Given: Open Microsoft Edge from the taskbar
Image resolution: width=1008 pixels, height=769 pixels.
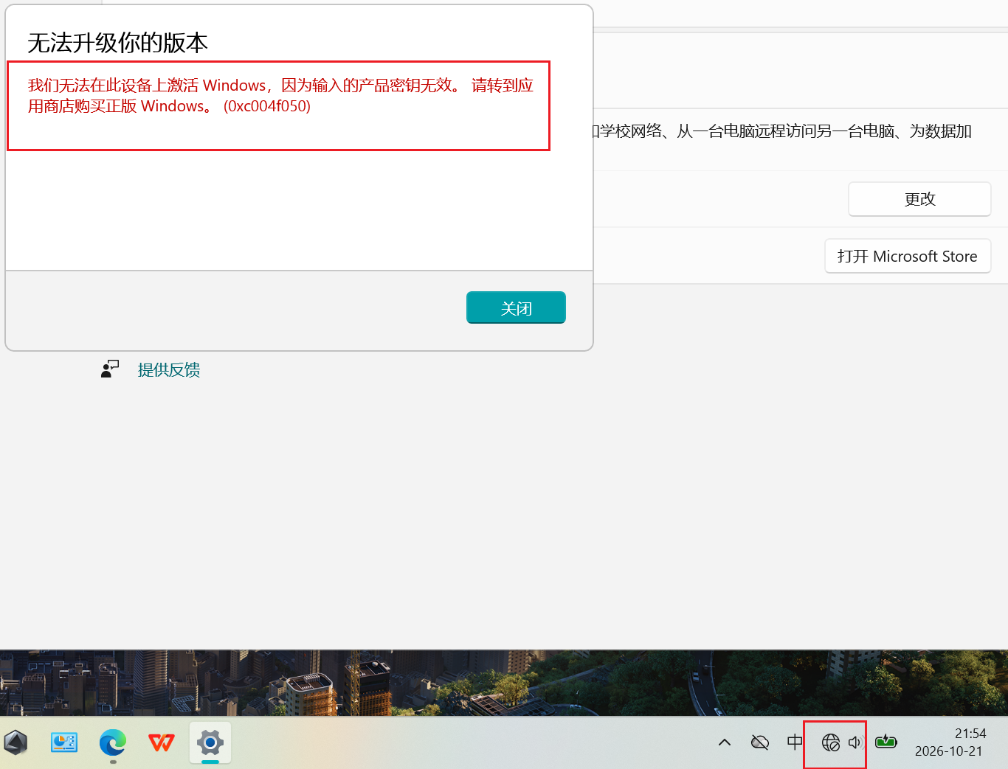Looking at the screenshot, I should pos(113,742).
